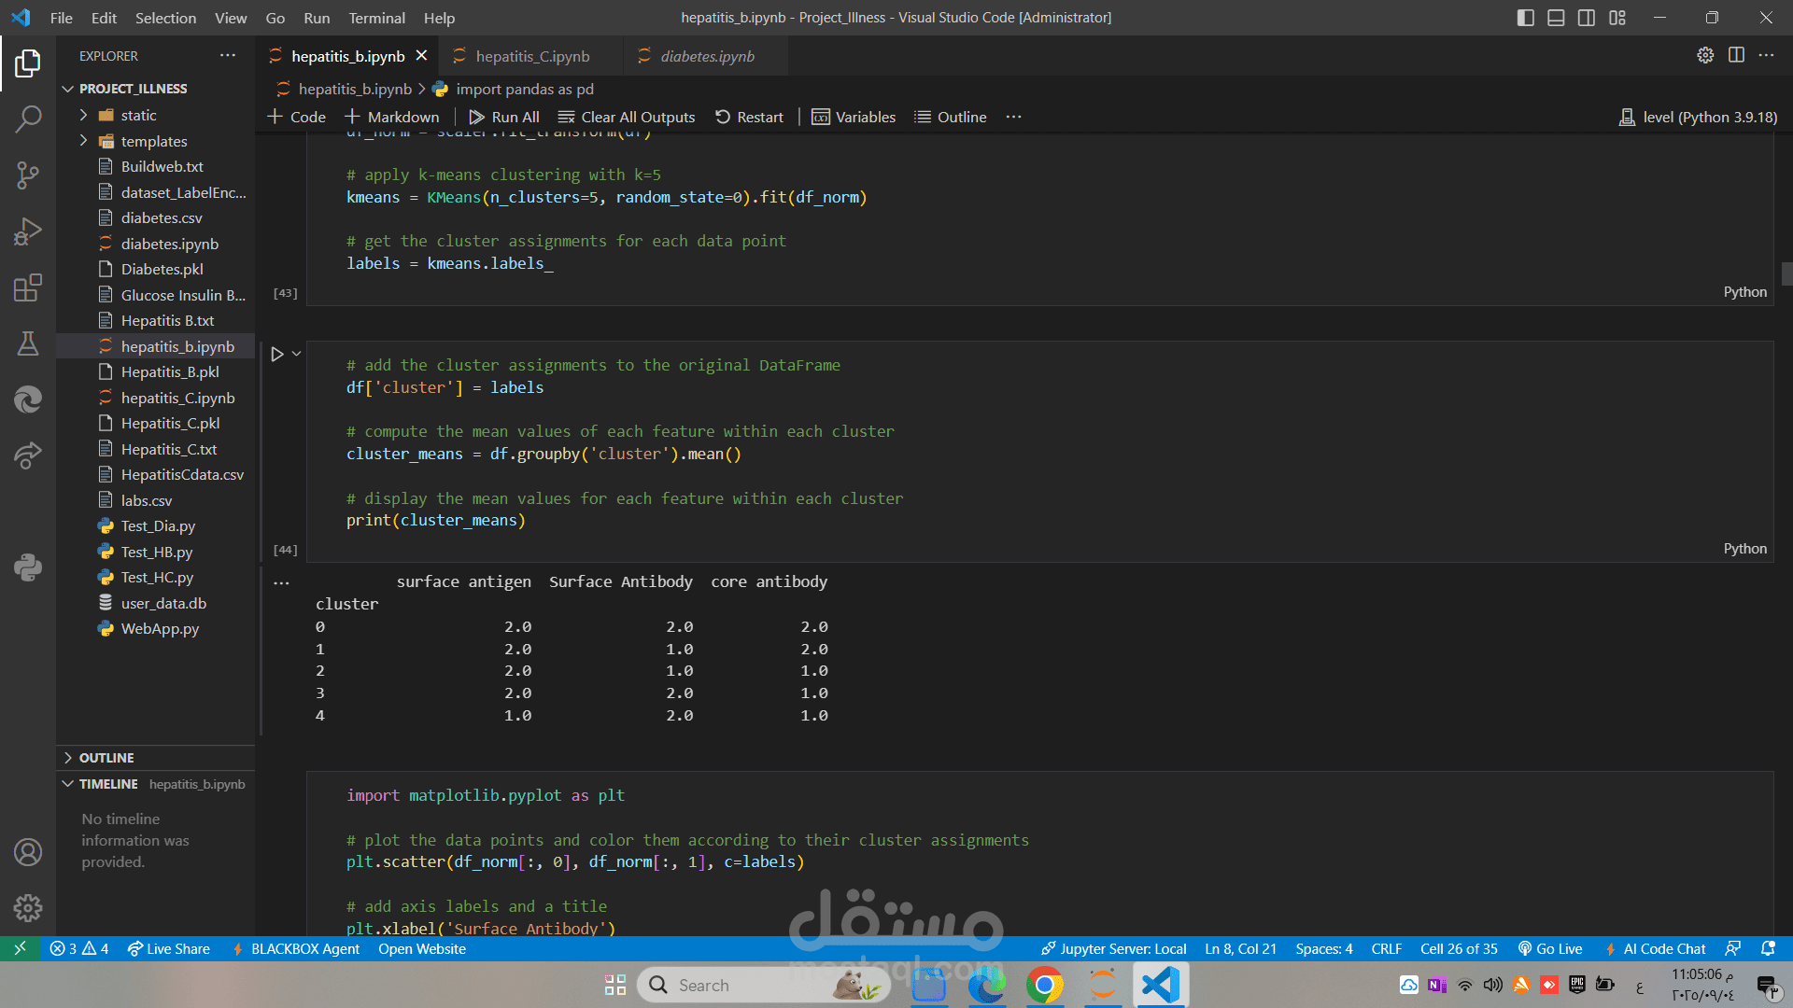
Task: Open Run and Debug view
Action: tap(28, 231)
